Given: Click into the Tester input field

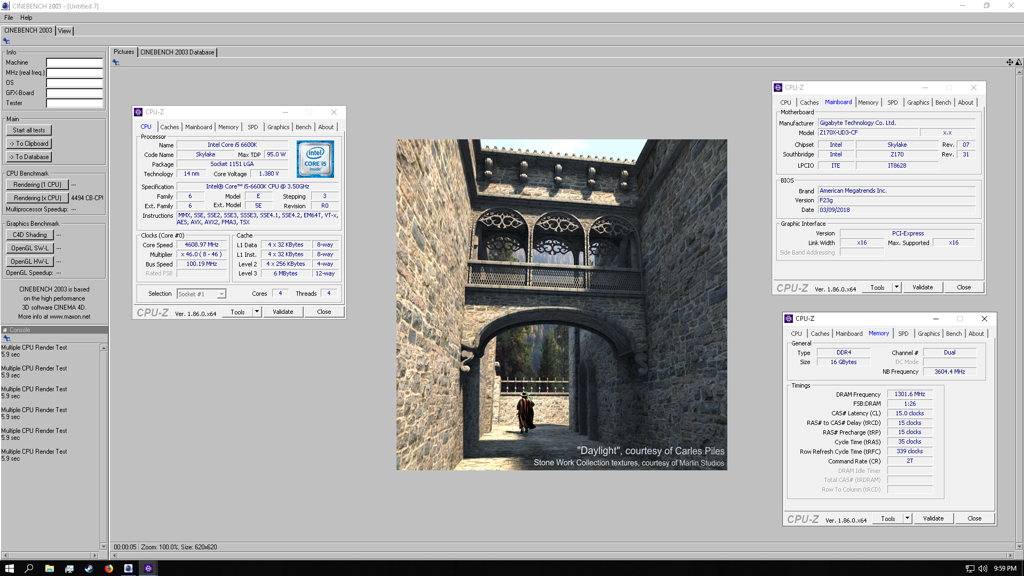Looking at the screenshot, I should (x=74, y=103).
